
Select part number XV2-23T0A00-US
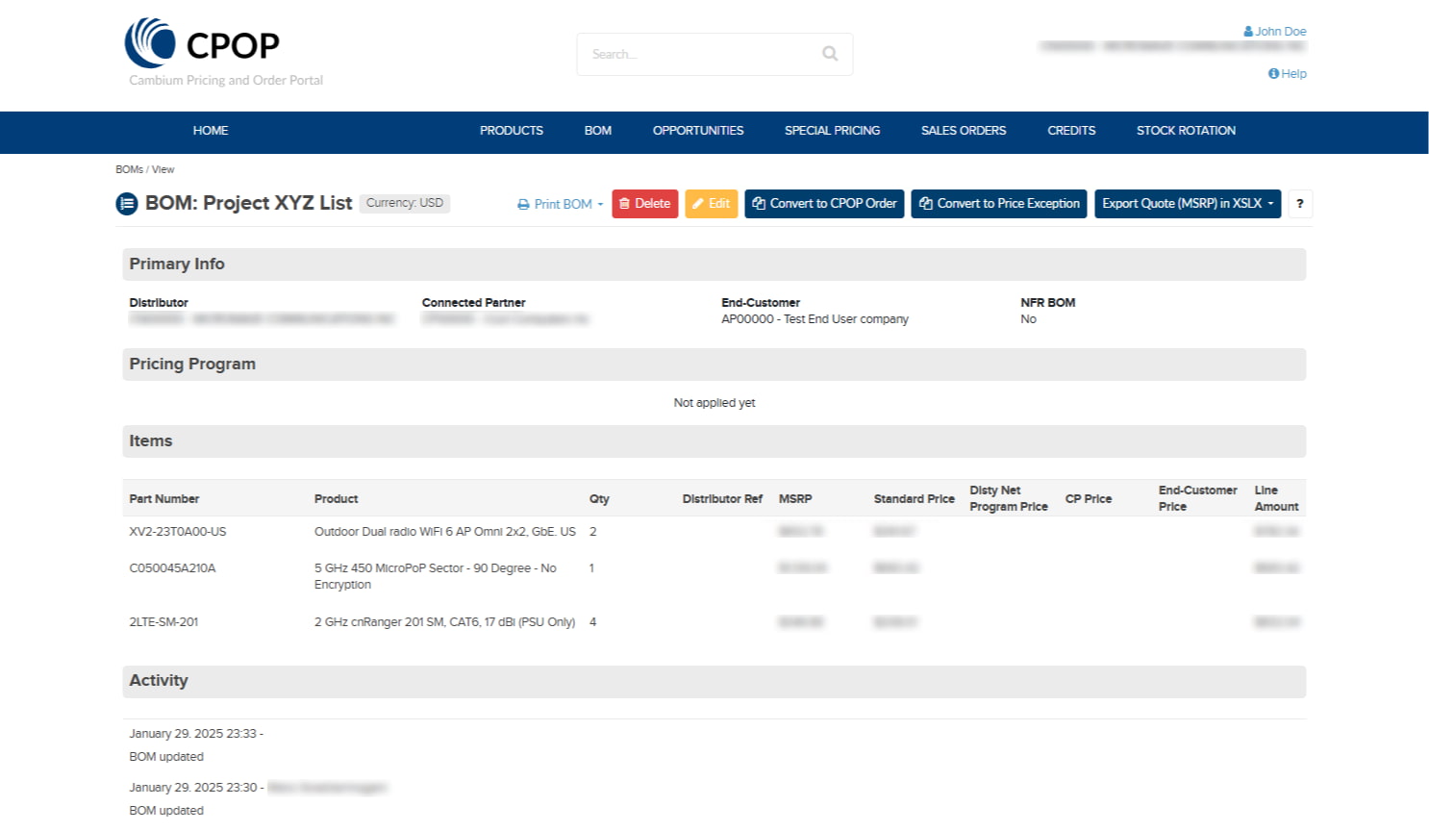(x=178, y=532)
